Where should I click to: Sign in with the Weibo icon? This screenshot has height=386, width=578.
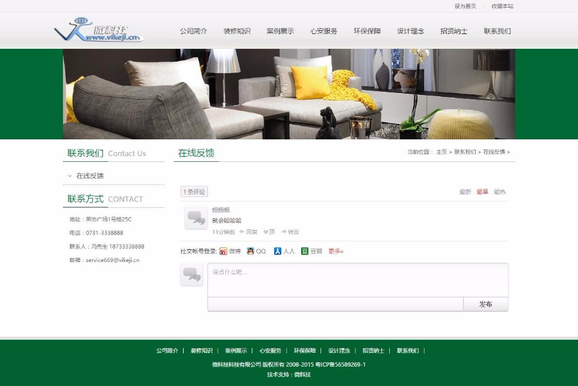pos(223,250)
